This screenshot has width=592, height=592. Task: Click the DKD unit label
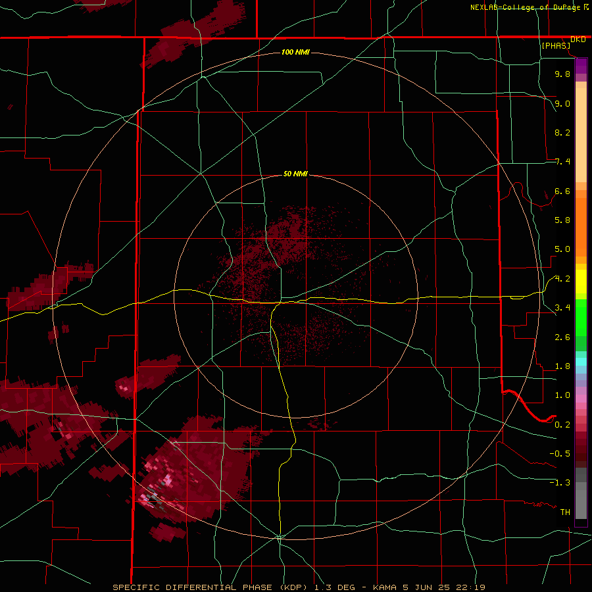578,39
